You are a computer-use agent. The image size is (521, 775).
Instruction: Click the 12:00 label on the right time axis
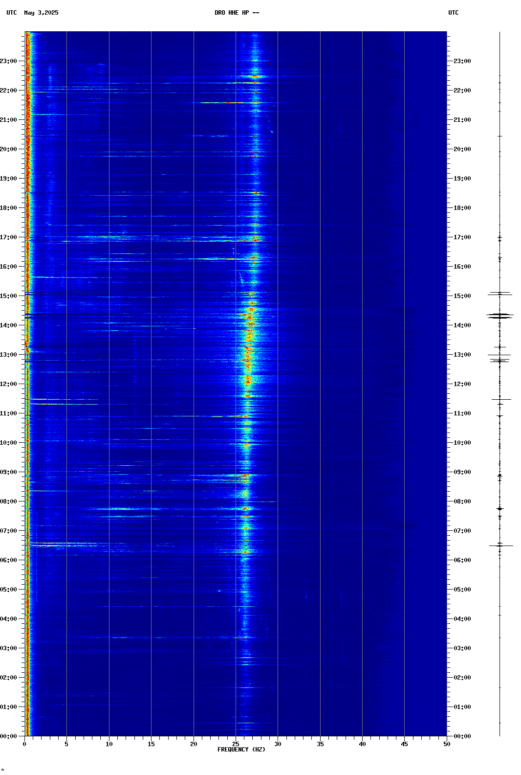coord(462,384)
